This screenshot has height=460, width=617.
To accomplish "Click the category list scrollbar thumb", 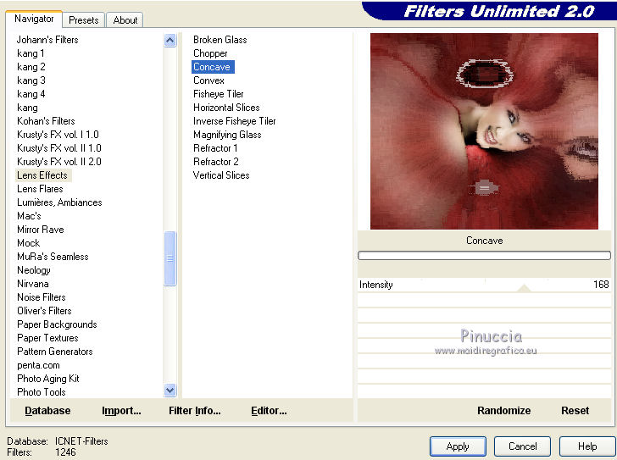I will pos(170,258).
